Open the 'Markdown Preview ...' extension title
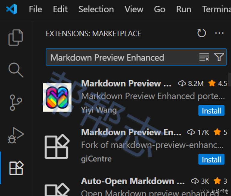The height and width of the screenshot is (196, 231). [126, 84]
